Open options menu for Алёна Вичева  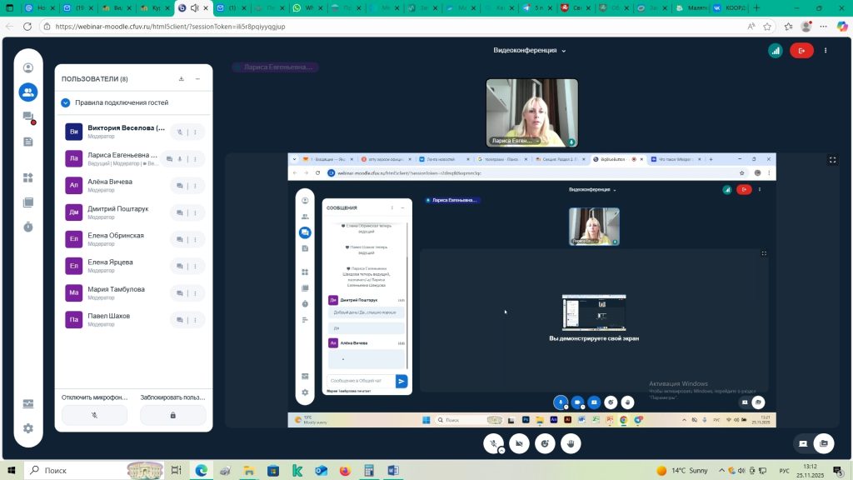(x=195, y=186)
